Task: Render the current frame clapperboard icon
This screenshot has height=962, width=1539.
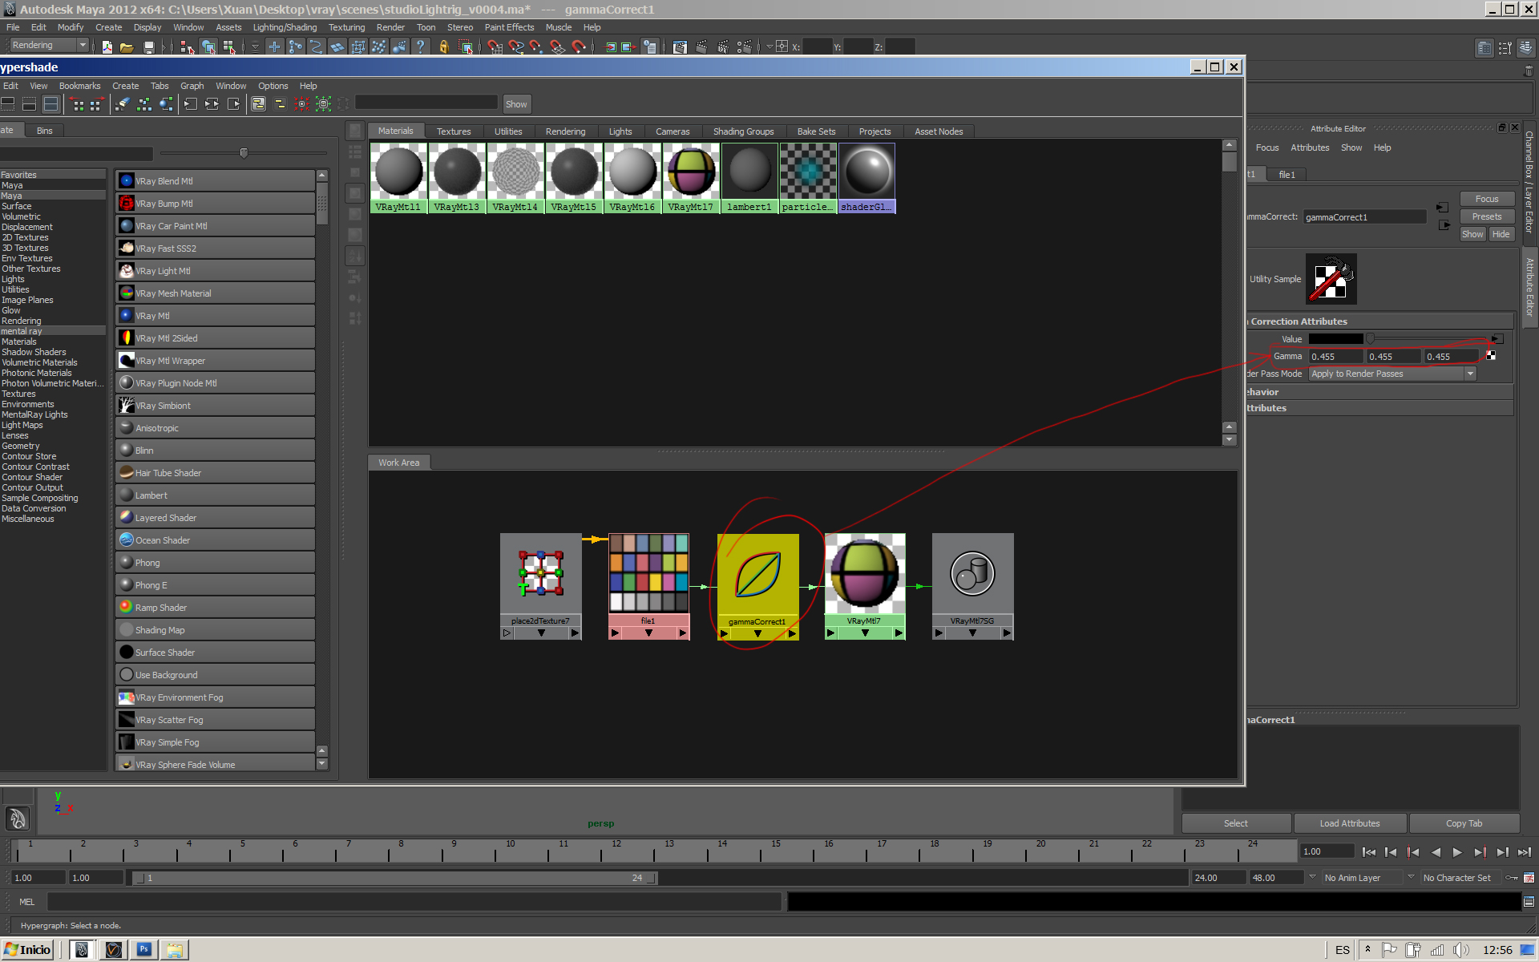Action: coord(701,47)
